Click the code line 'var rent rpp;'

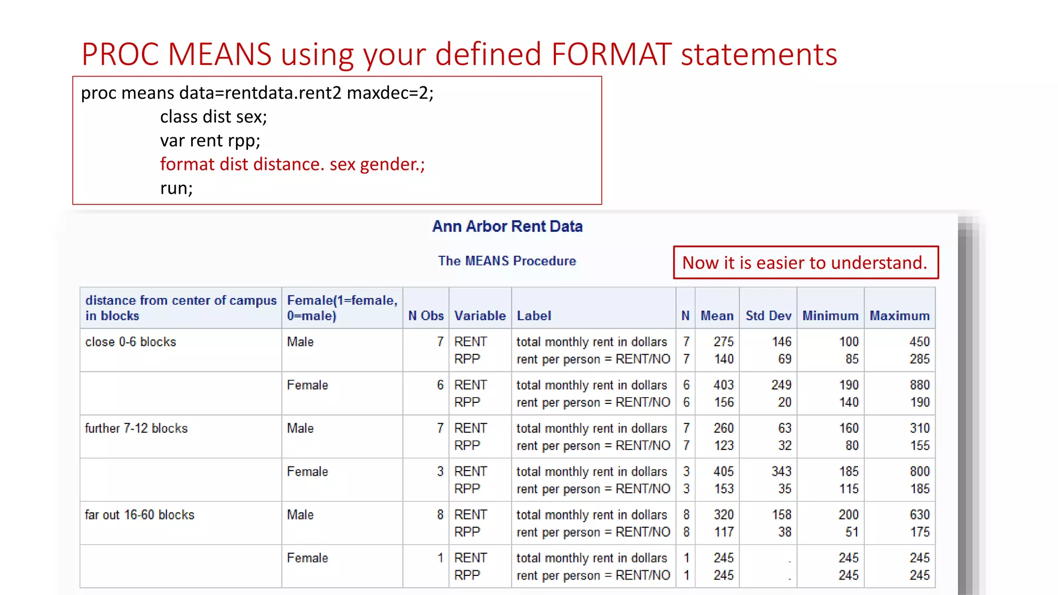pos(210,140)
